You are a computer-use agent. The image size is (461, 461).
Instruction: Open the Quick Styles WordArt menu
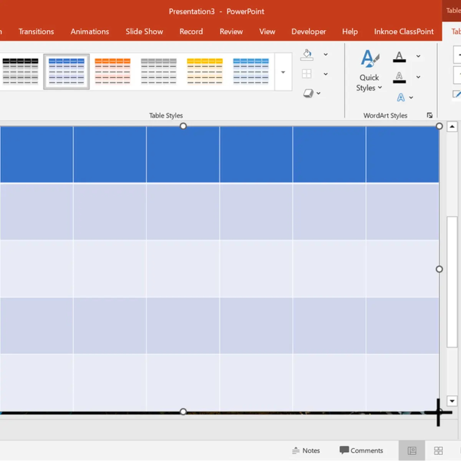coord(369,71)
